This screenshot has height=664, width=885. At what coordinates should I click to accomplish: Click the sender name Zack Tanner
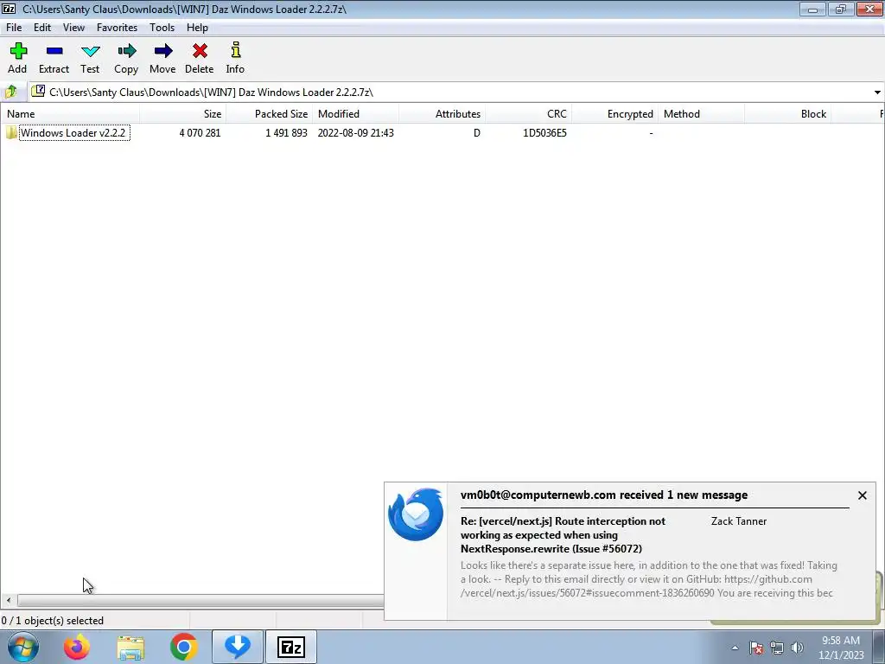739,521
